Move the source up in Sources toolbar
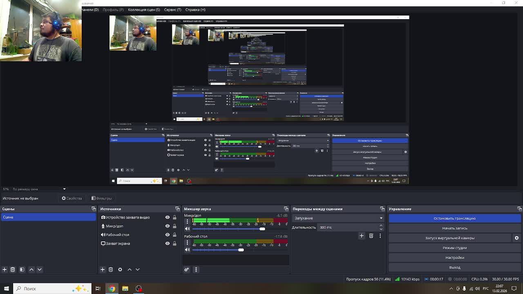The width and height of the screenshot is (523, 294). (x=130, y=269)
